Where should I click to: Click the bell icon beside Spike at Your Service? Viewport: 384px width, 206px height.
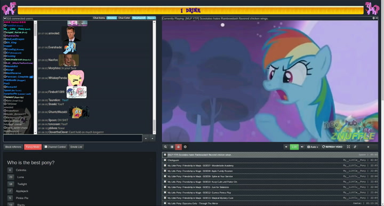(165, 176)
